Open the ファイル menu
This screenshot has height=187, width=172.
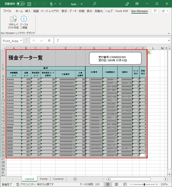pyautogui.click(x=7, y=11)
